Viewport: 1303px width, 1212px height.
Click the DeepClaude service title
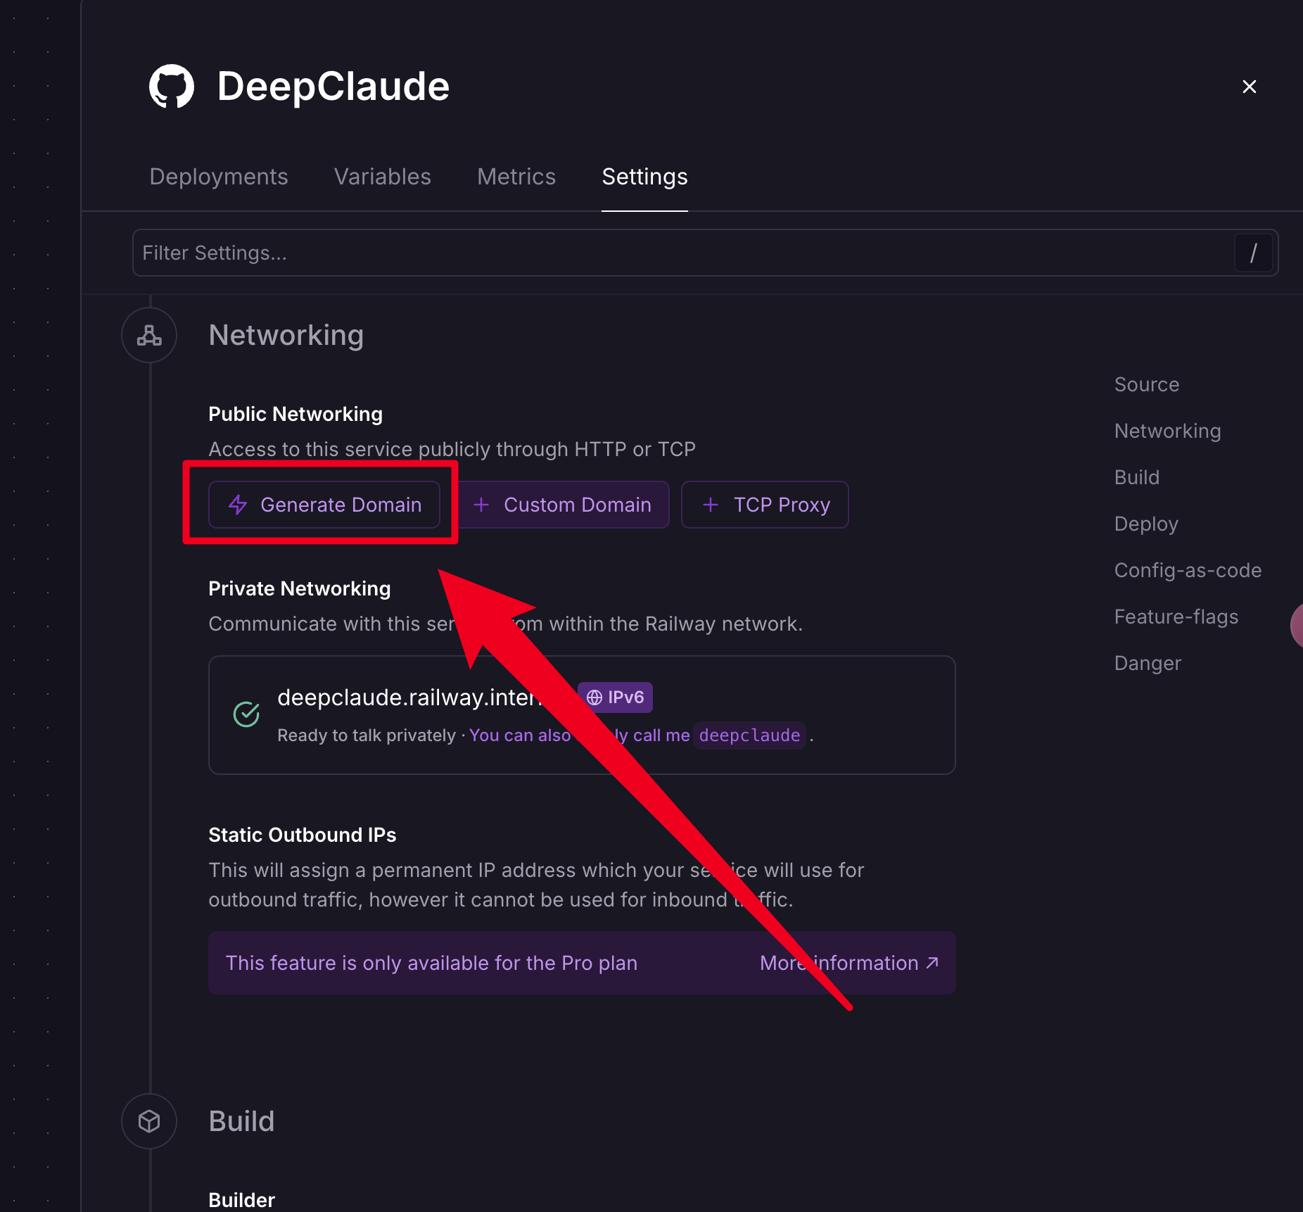[x=333, y=87]
